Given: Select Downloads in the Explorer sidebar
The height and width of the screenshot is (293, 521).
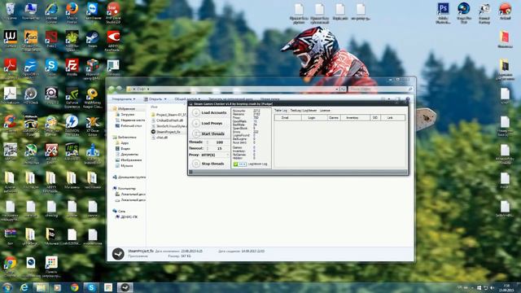Looking at the screenshot, I should pos(125,114).
